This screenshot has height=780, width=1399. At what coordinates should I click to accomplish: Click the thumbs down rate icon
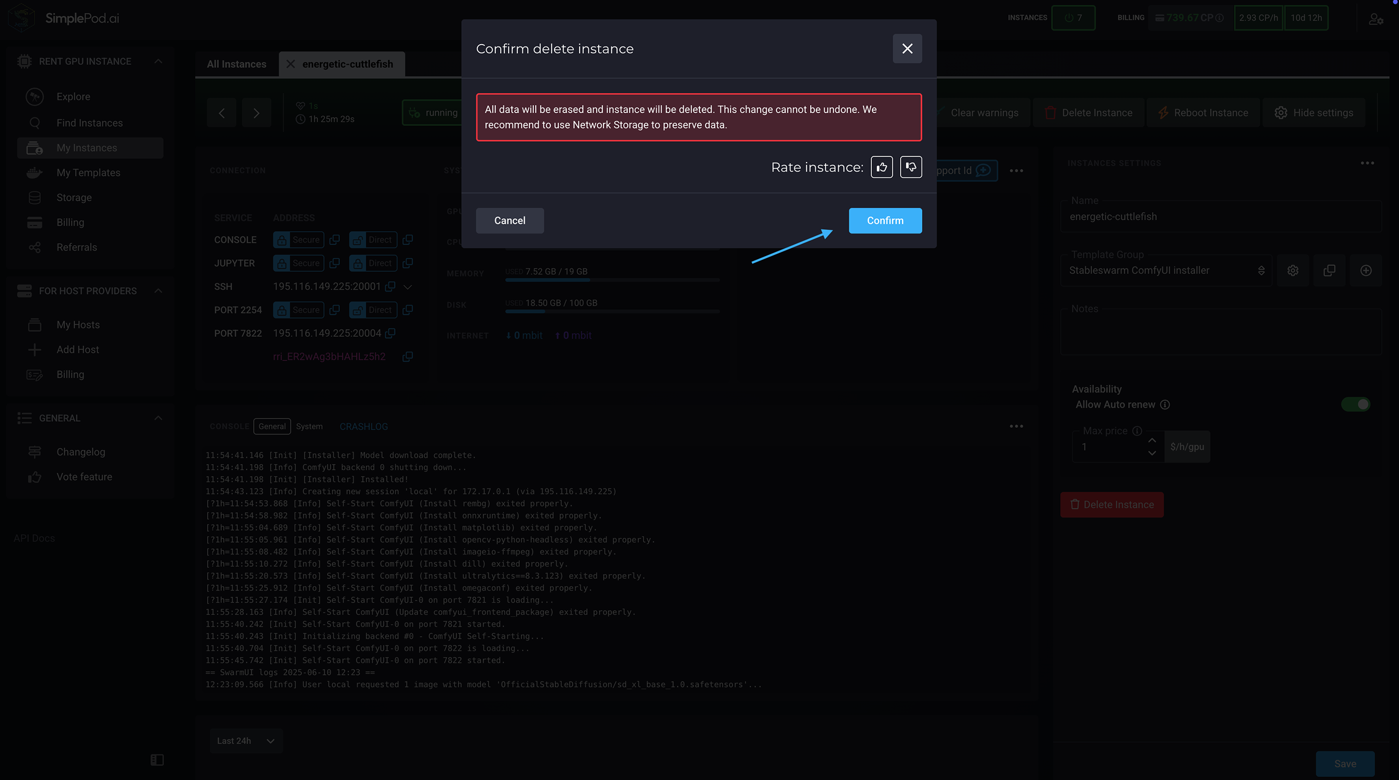click(911, 167)
